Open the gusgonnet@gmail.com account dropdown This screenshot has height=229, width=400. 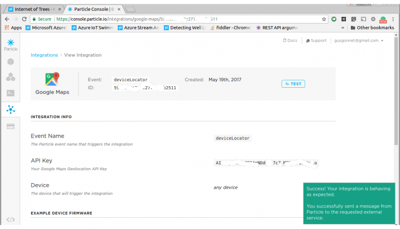point(359,40)
